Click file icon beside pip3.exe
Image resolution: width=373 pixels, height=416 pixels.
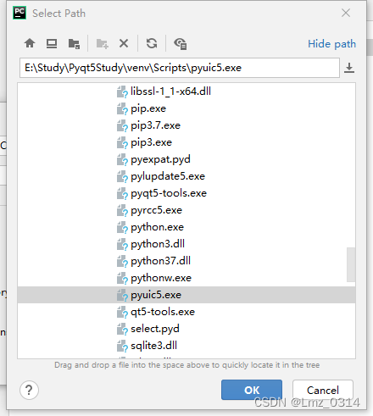click(x=122, y=143)
